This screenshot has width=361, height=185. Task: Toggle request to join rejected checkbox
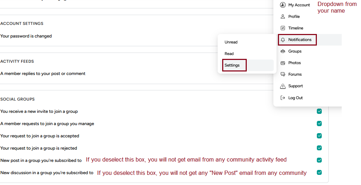tap(319, 148)
